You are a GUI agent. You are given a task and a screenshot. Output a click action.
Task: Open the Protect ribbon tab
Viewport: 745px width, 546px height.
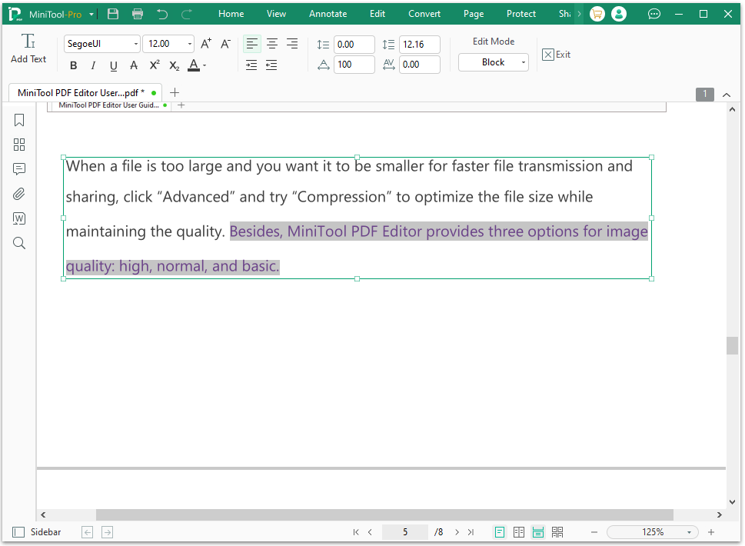(521, 14)
